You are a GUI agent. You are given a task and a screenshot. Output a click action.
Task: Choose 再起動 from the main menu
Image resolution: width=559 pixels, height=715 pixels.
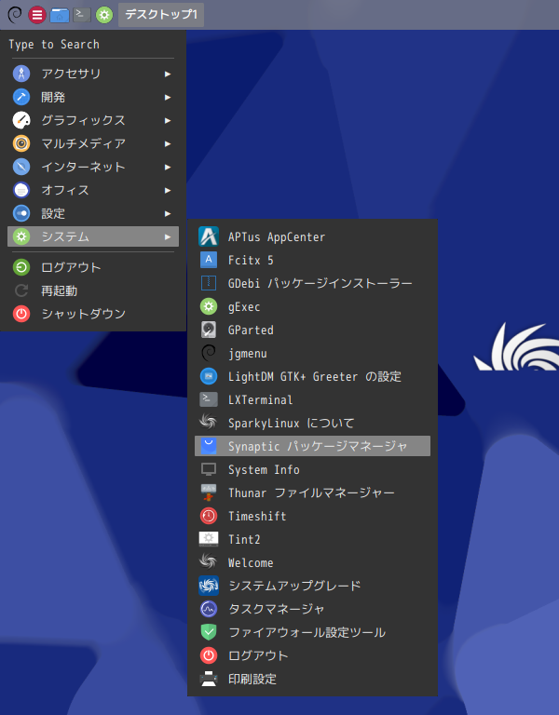tap(93, 290)
